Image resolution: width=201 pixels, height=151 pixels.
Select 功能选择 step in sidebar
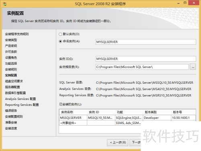coord(11,64)
